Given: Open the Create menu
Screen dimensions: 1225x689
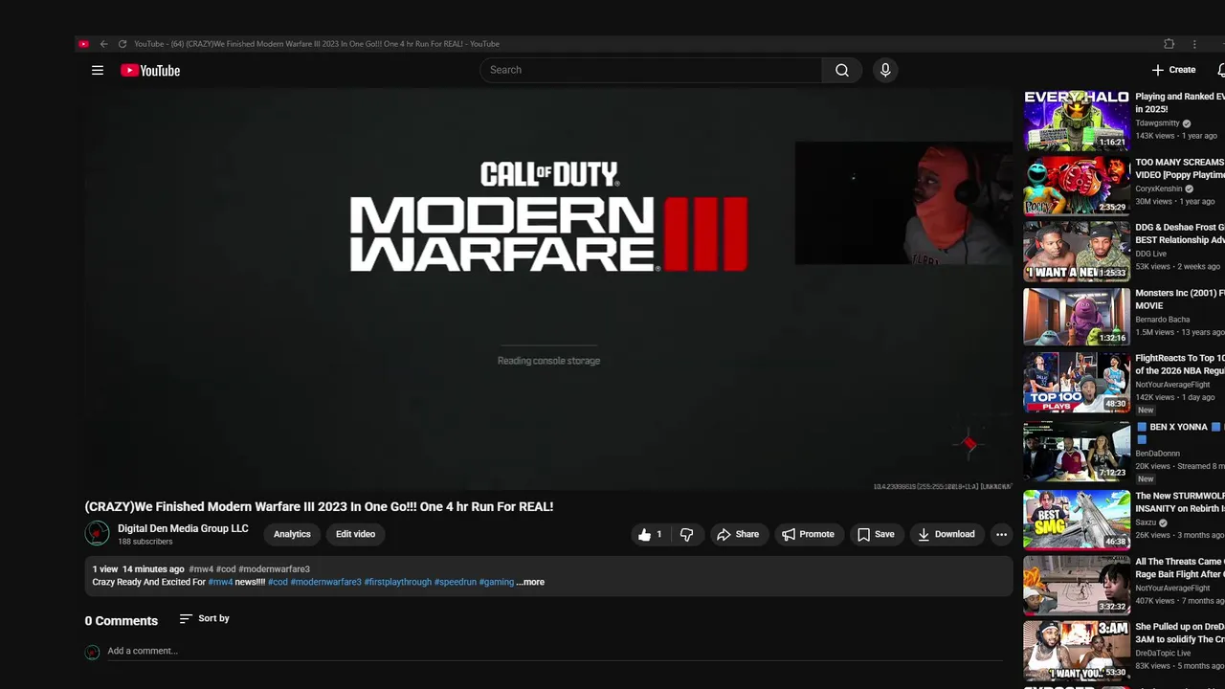Looking at the screenshot, I should pos(1173,70).
